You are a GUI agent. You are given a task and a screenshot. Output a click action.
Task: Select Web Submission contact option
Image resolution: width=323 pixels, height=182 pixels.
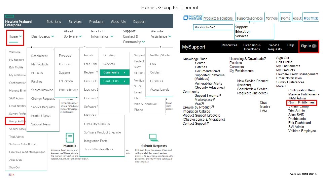click(x=145, y=104)
